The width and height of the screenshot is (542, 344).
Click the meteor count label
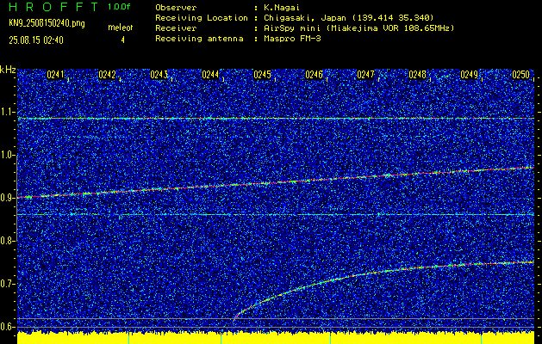click(121, 28)
